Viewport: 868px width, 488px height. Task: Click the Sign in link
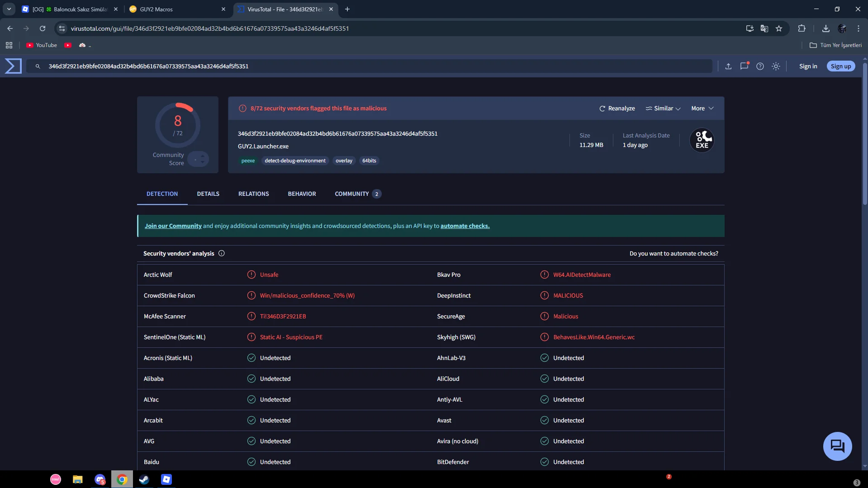[x=808, y=66]
